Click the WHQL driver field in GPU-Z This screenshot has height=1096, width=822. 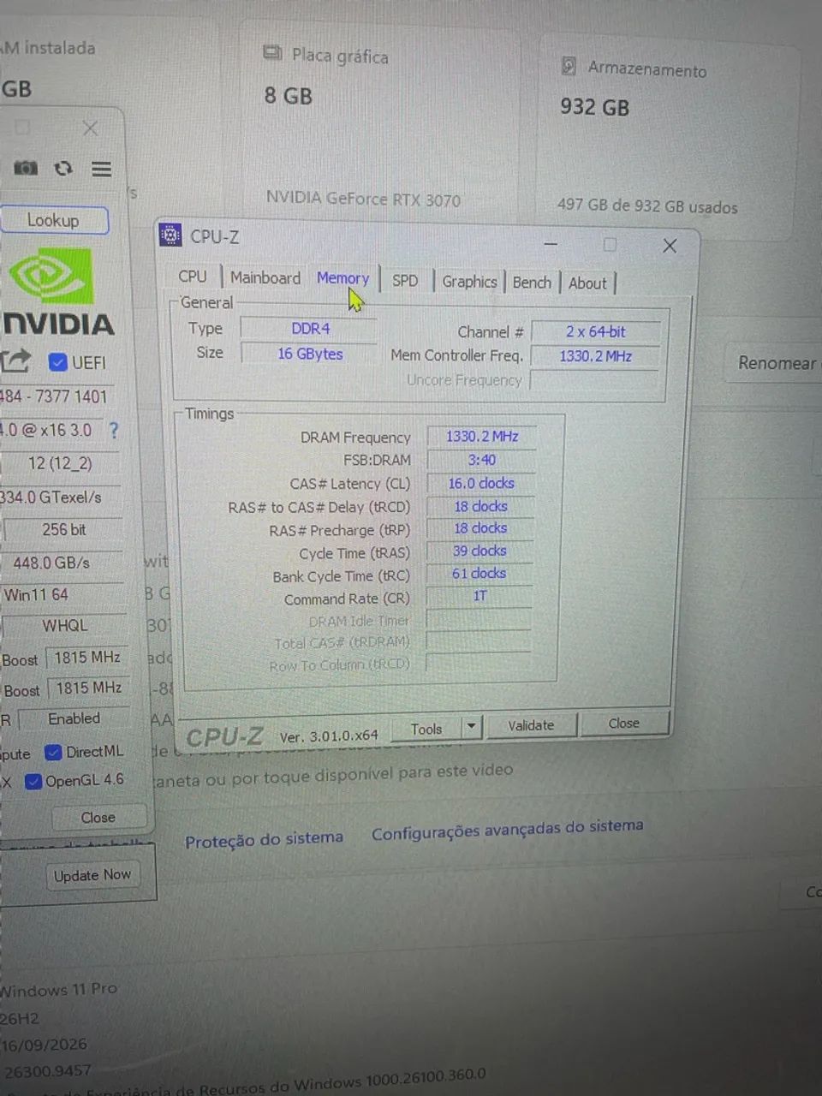[x=65, y=626]
